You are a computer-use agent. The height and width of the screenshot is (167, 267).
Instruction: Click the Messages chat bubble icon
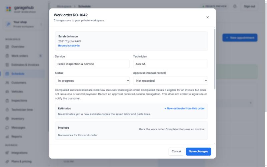coord(7,128)
